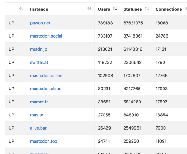Click the Instance column sort arrows

pos(89,9)
